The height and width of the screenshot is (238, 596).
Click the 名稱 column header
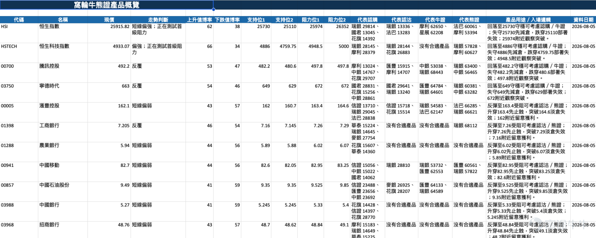click(63, 20)
